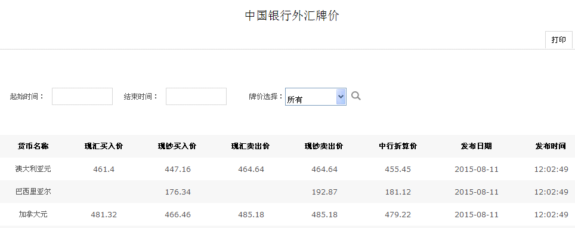Click the 打印 print tab

[558, 39]
